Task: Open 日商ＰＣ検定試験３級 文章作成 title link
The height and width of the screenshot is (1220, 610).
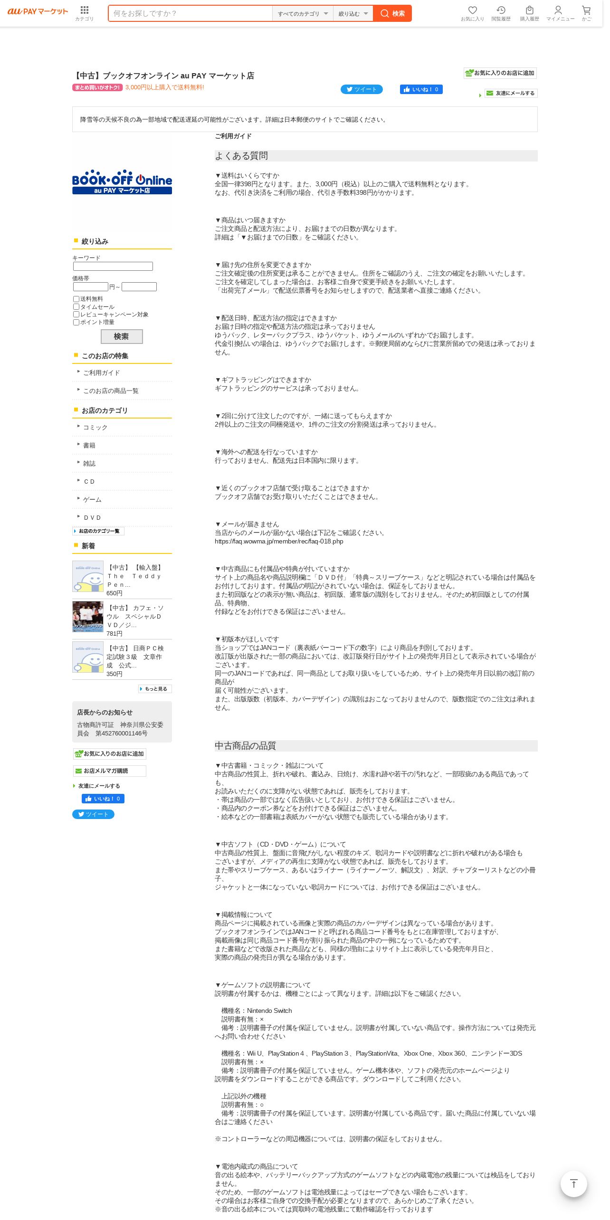Action: pos(135,657)
